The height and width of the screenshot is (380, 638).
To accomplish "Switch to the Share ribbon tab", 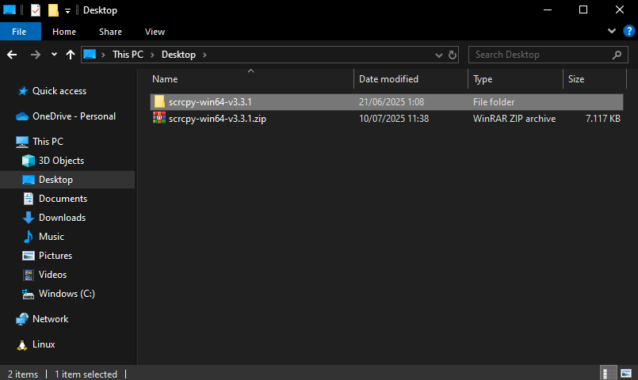I will tap(110, 32).
